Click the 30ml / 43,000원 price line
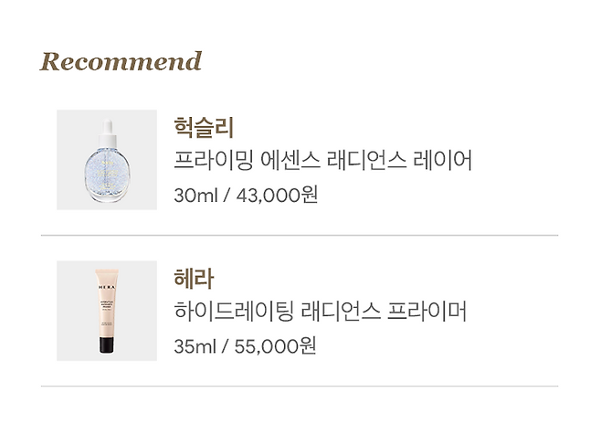Viewport: 601px width, 445px height. click(246, 196)
